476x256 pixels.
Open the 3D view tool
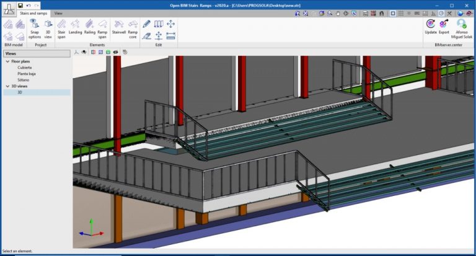(48, 29)
